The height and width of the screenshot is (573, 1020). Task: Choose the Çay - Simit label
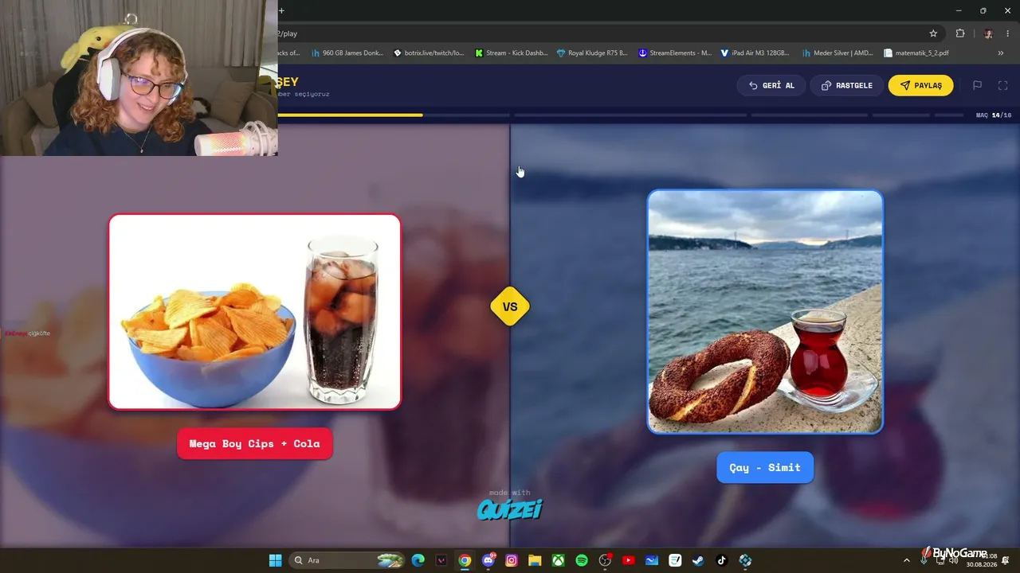coord(765,467)
